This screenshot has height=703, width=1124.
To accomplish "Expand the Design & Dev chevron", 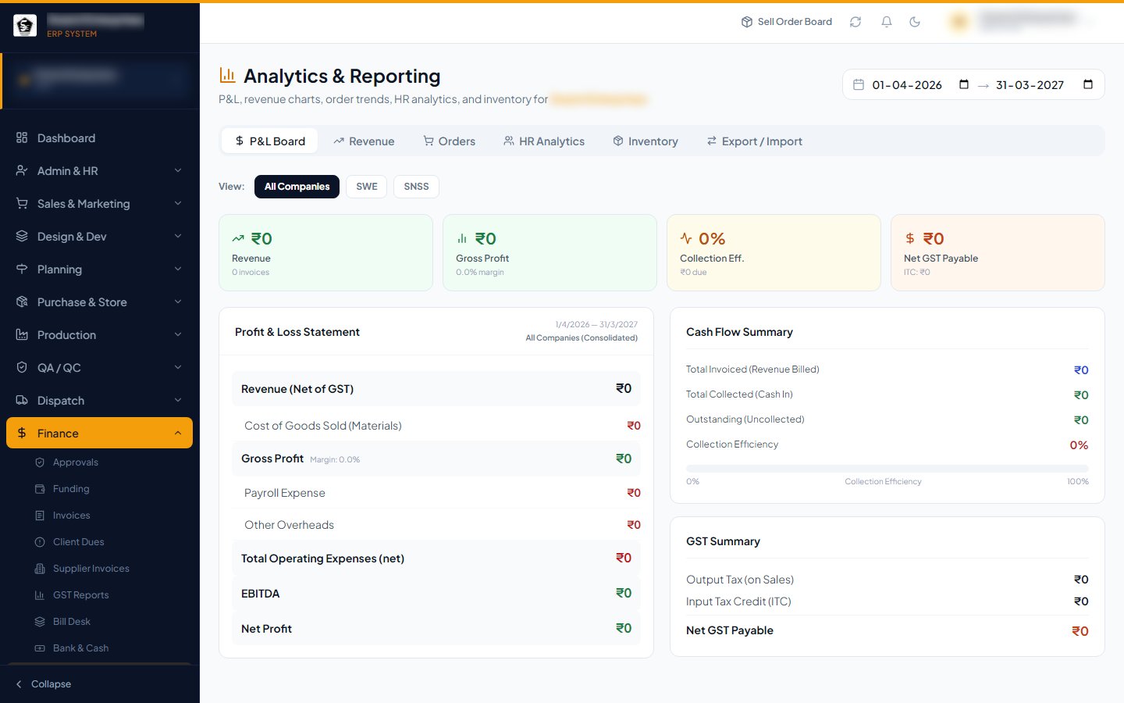I will point(178,236).
